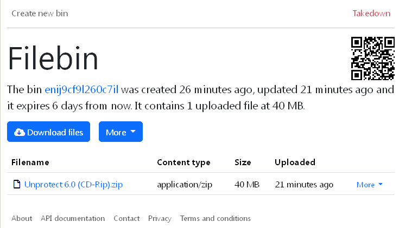Open the bin link enij9cf9l260c7il
Viewport: 399px width, 228px height.
81,89
